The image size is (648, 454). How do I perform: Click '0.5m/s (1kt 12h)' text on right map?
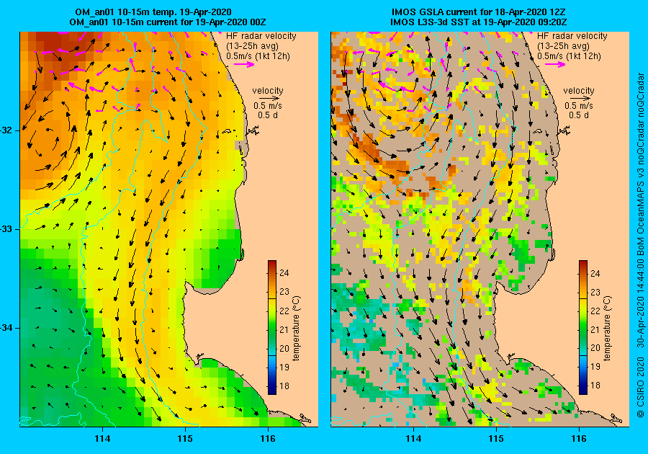click(569, 55)
